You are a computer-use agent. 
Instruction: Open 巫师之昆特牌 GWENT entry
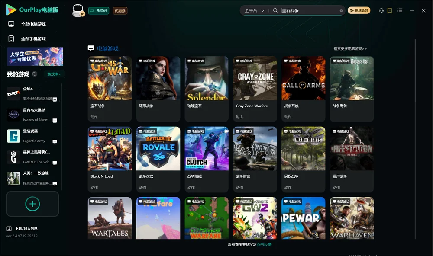(32, 157)
